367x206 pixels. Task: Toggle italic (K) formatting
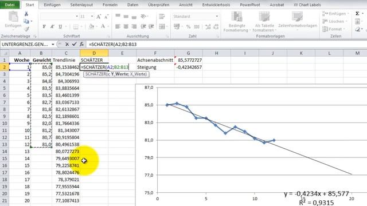[52, 27]
